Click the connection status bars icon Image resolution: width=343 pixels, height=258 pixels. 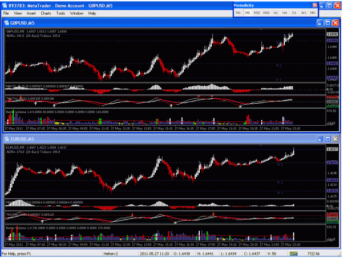click(x=294, y=254)
